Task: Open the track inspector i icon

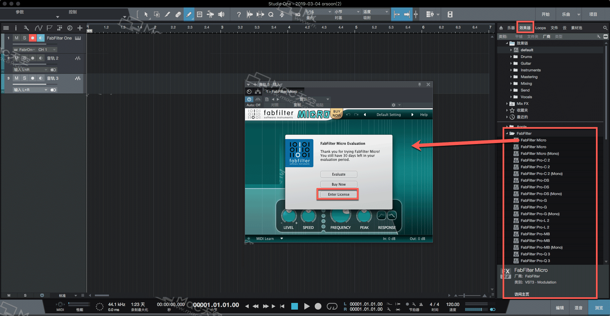Action: tap(16, 28)
